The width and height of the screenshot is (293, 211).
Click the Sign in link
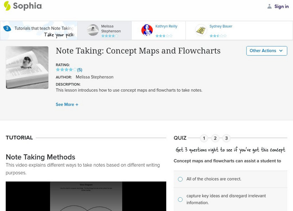[x=281, y=6]
